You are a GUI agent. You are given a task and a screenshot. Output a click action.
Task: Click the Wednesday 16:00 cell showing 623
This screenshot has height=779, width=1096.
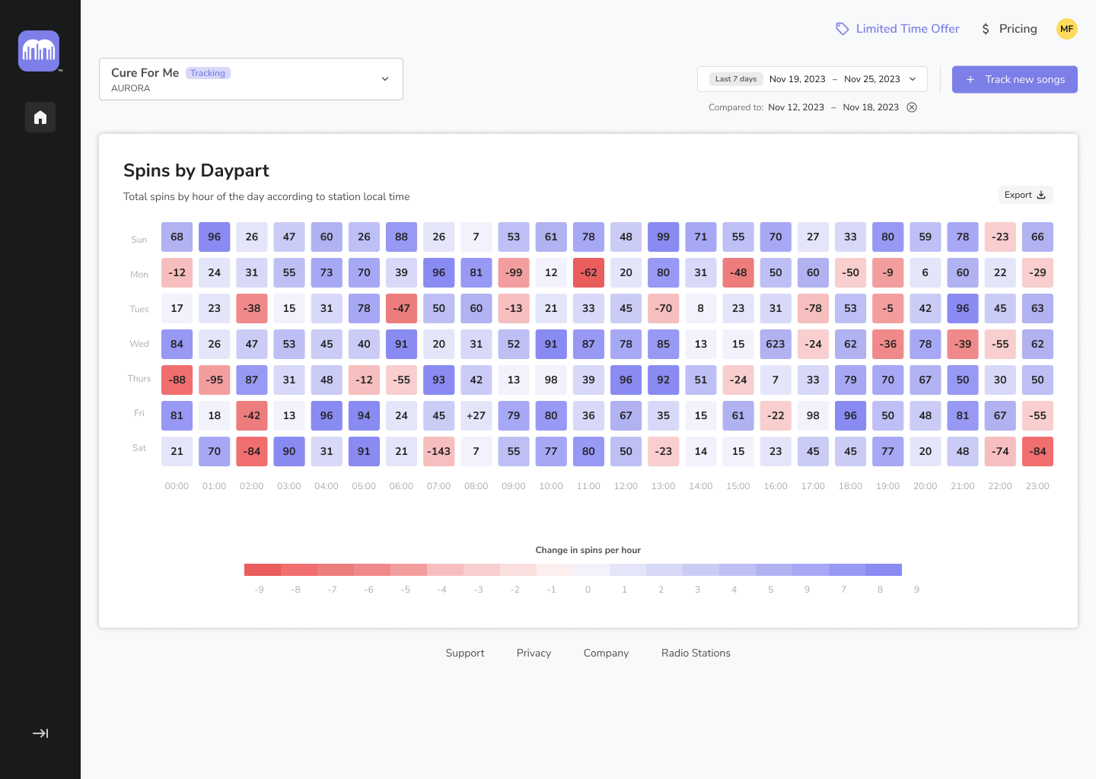coord(776,344)
